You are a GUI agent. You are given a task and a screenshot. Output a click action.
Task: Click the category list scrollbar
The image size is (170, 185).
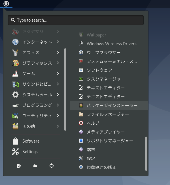click(x=65, y=89)
